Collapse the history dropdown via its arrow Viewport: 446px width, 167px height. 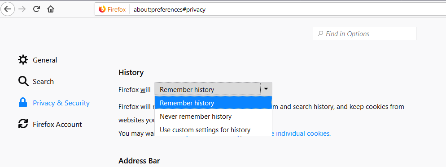coord(266,89)
